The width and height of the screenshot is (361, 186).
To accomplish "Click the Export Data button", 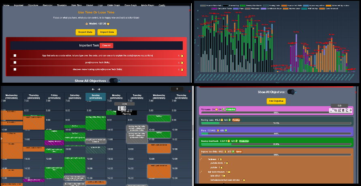I will coord(85,32).
